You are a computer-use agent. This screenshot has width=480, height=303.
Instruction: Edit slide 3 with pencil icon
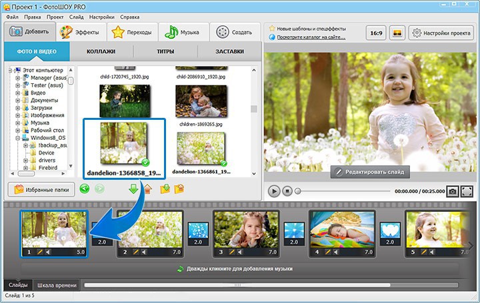click(232, 252)
